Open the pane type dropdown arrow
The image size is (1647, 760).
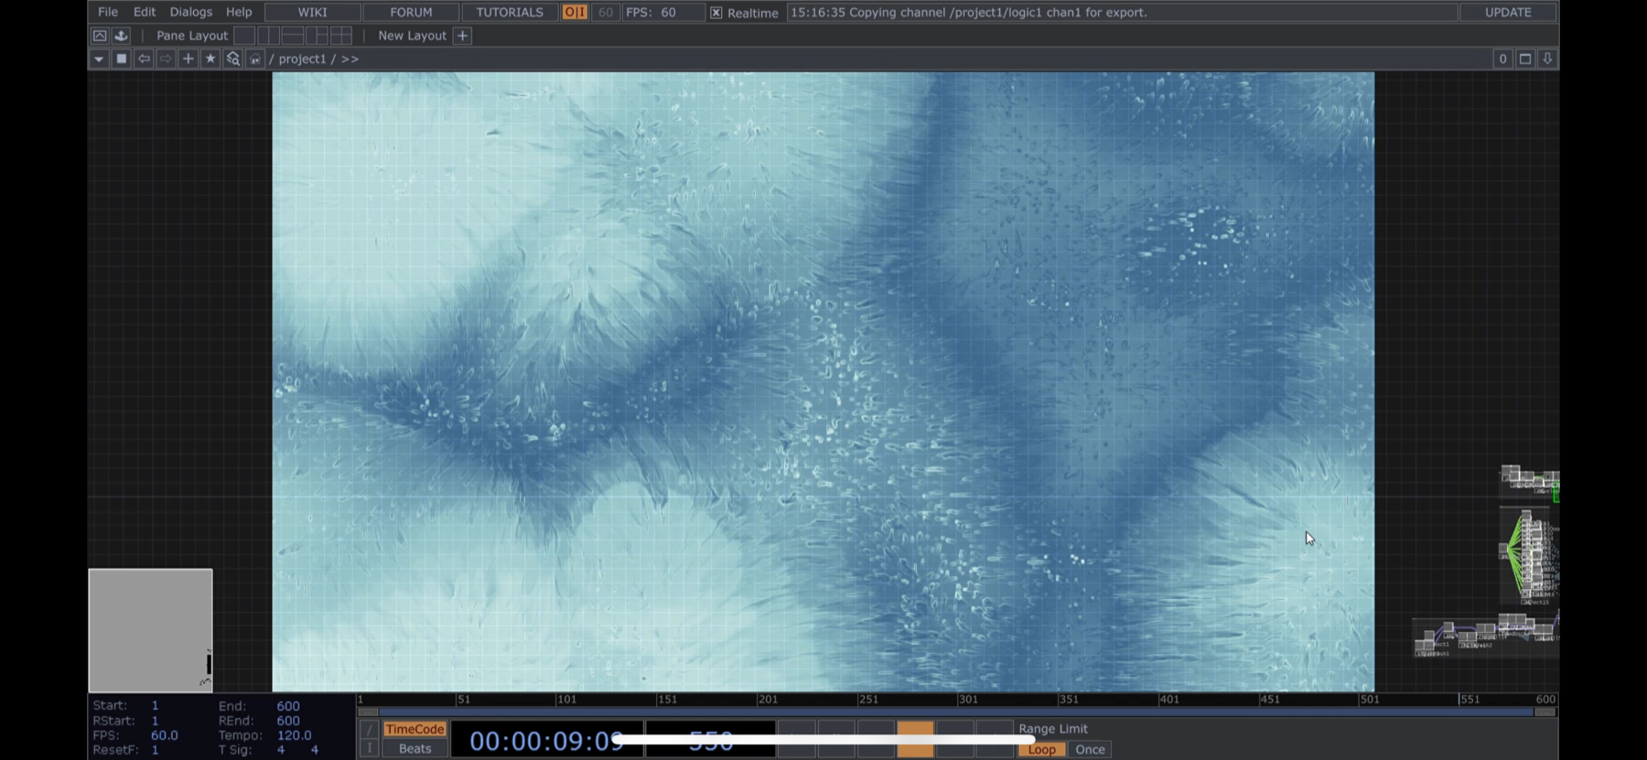[99, 59]
